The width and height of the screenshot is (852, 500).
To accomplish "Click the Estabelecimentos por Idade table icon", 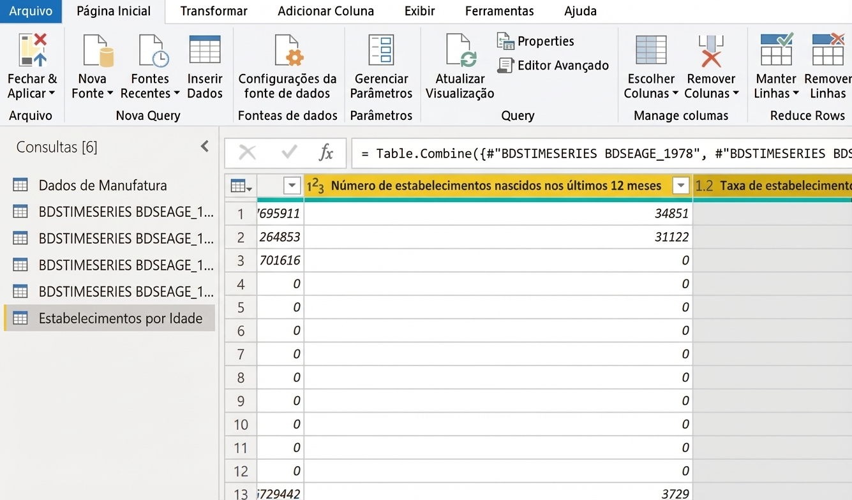I will pos(20,318).
